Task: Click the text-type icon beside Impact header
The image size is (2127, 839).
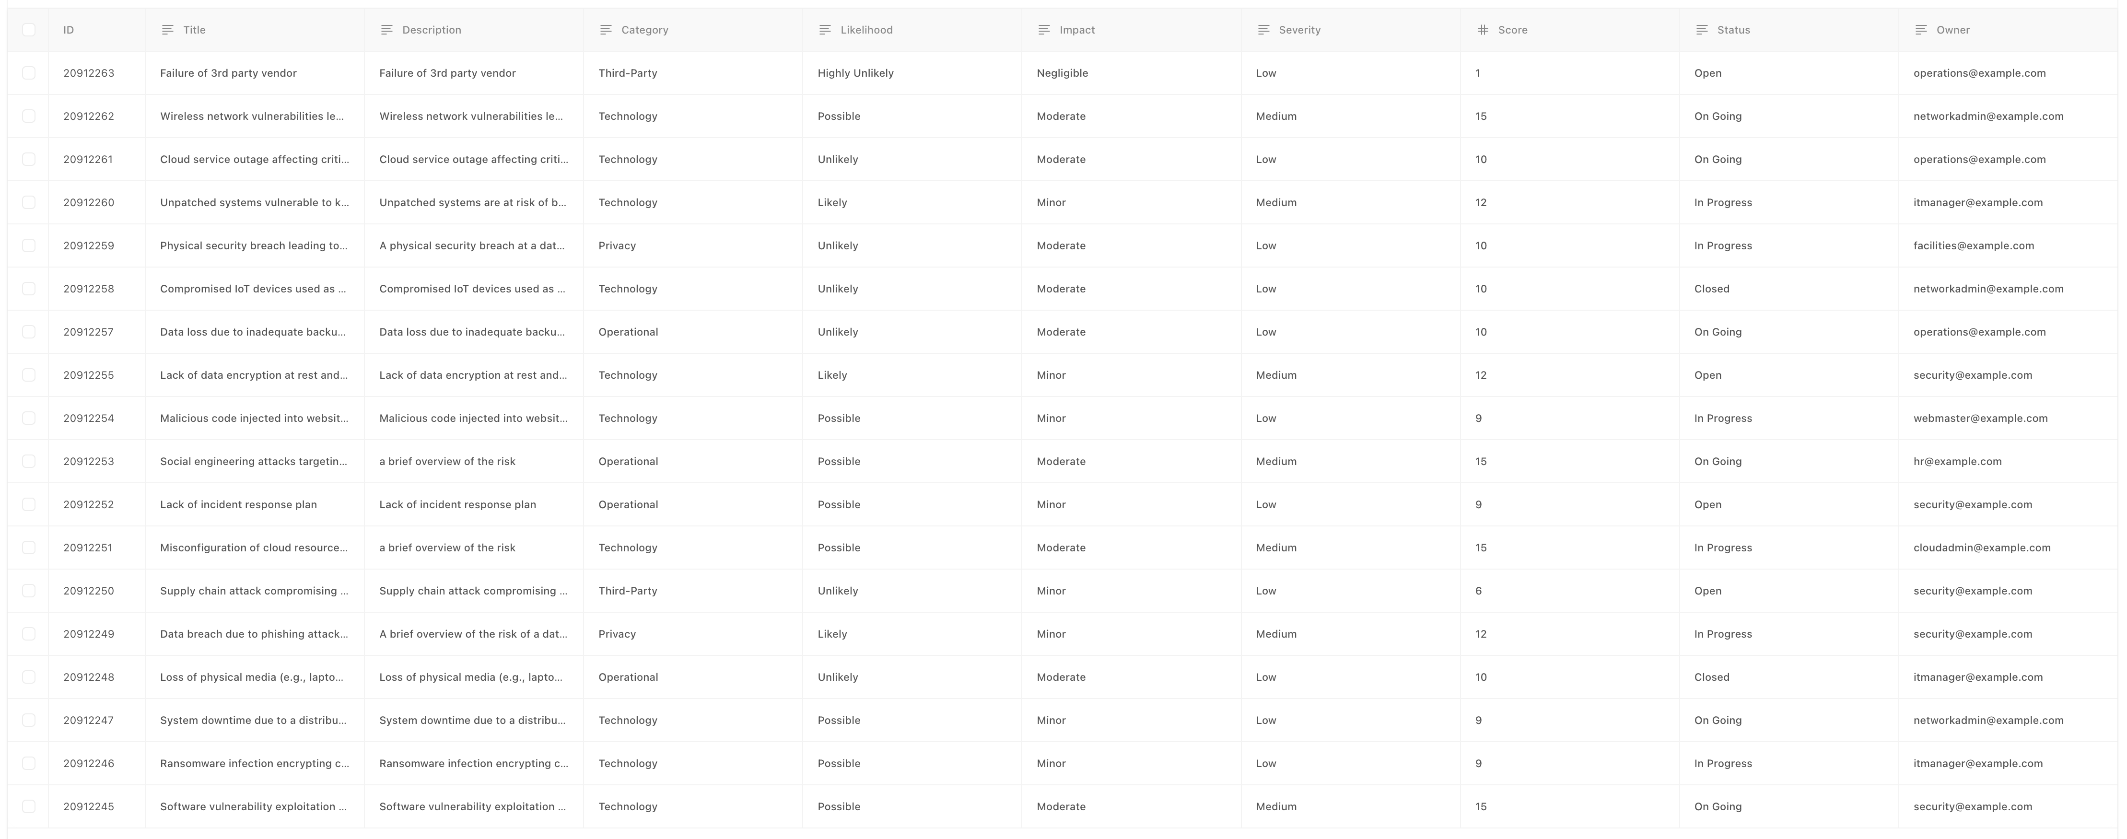Action: [x=1044, y=30]
